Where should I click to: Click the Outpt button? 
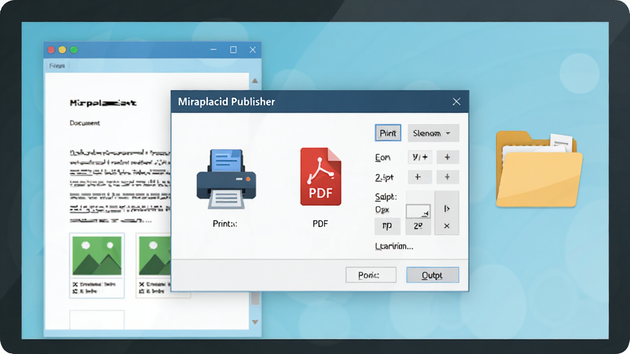click(x=433, y=275)
